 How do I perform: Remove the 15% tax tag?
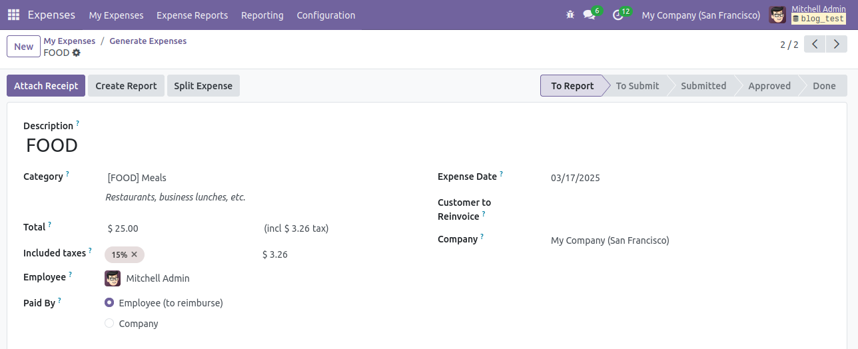[134, 254]
